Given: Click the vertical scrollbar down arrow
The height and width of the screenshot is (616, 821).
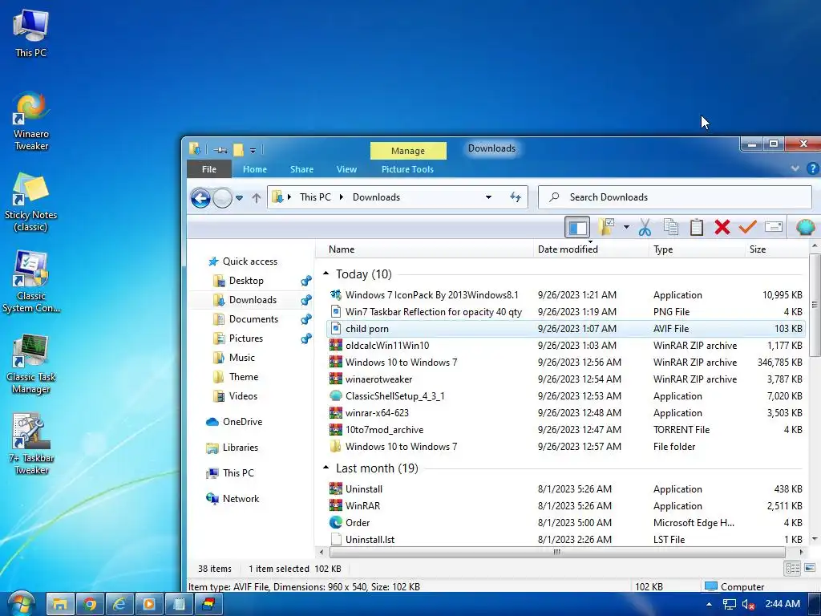Looking at the screenshot, I should 815,539.
